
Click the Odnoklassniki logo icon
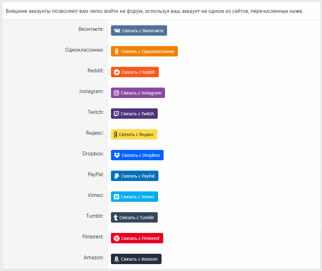point(117,51)
